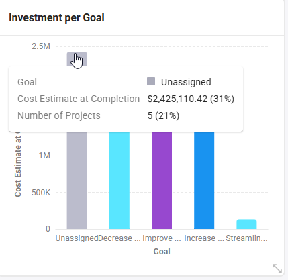Image resolution: width=288 pixels, height=280 pixels.
Task: Click the Improve ... axis label
Action: tap(162, 238)
